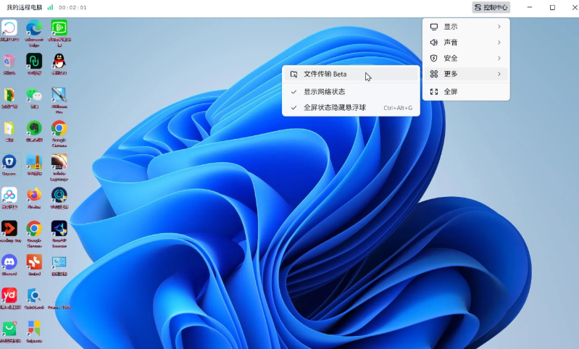Launch the Discord desktop shortcut
This screenshot has width=579, height=349.
pos(9,262)
